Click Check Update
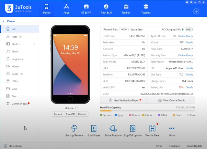This screenshot has height=149, width=207. pos(194,146)
